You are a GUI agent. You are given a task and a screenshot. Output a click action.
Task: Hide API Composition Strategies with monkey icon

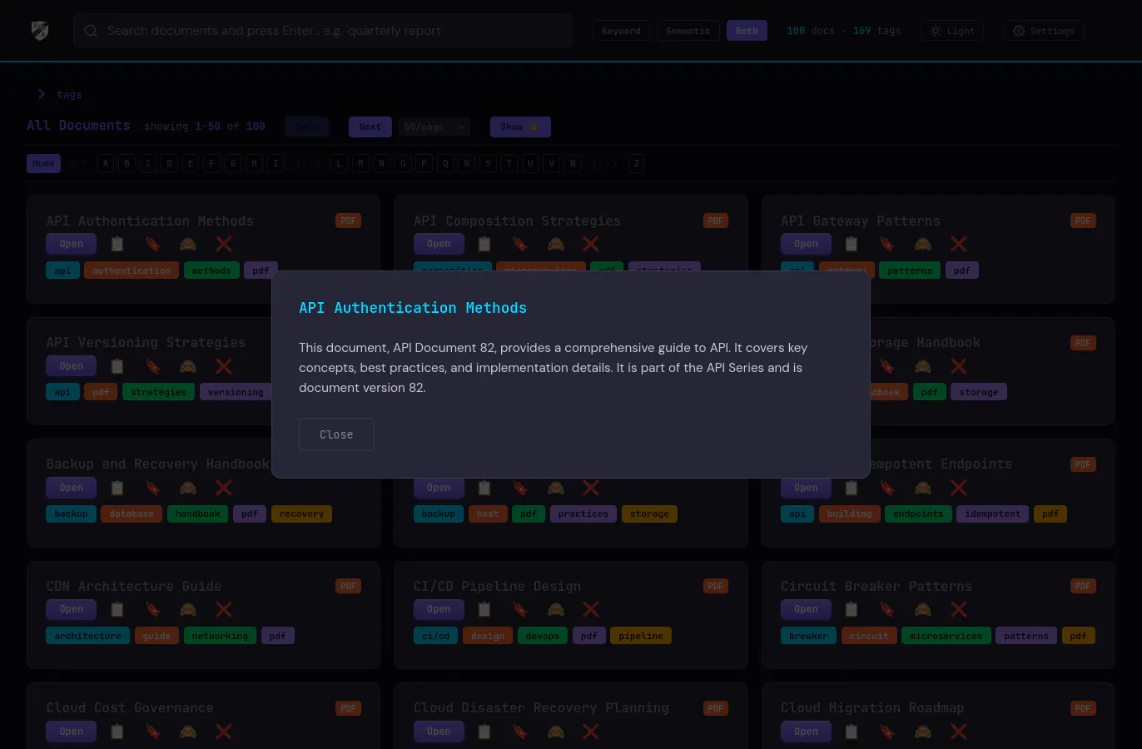click(556, 244)
